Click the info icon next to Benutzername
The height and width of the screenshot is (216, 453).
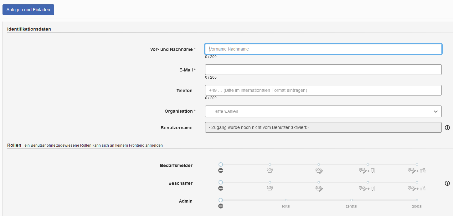tap(447, 128)
